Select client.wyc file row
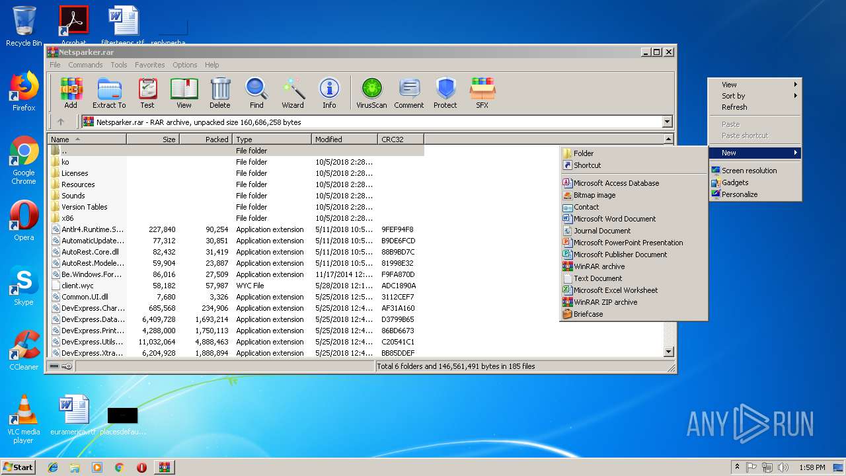The height and width of the screenshot is (476, 846). click(x=236, y=286)
